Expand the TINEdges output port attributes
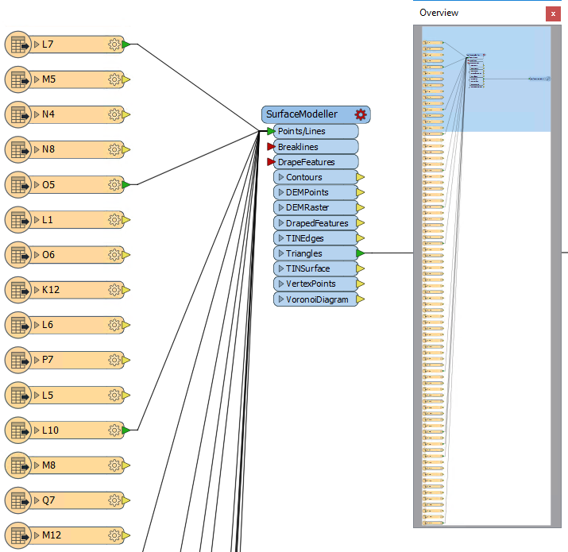The image size is (568, 552). pyautogui.click(x=280, y=238)
